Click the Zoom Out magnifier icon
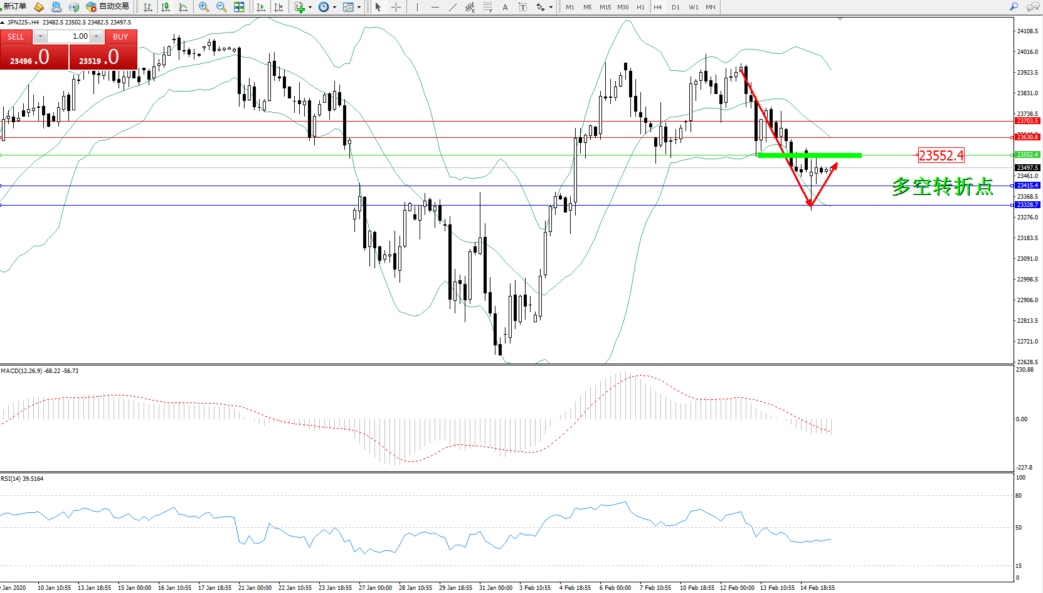 coord(221,7)
